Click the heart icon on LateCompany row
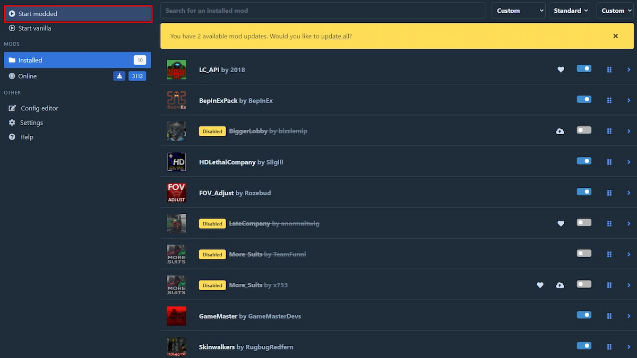Viewport: 637px width, 358px height. click(x=561, y=223)
